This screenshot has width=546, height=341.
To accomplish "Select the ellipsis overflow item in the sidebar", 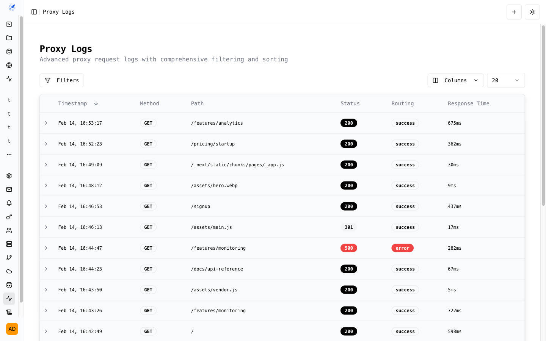I will (x=9, y=154).
